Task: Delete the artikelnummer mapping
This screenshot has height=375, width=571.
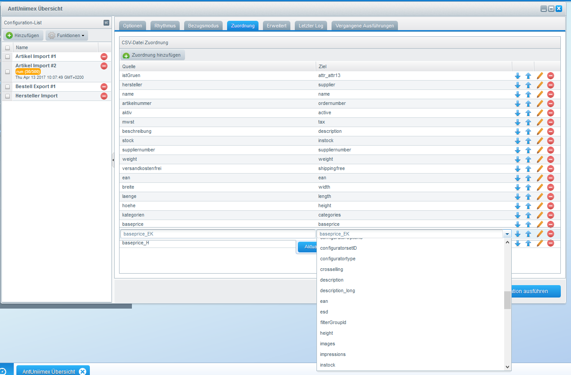Action: (551, 104)
